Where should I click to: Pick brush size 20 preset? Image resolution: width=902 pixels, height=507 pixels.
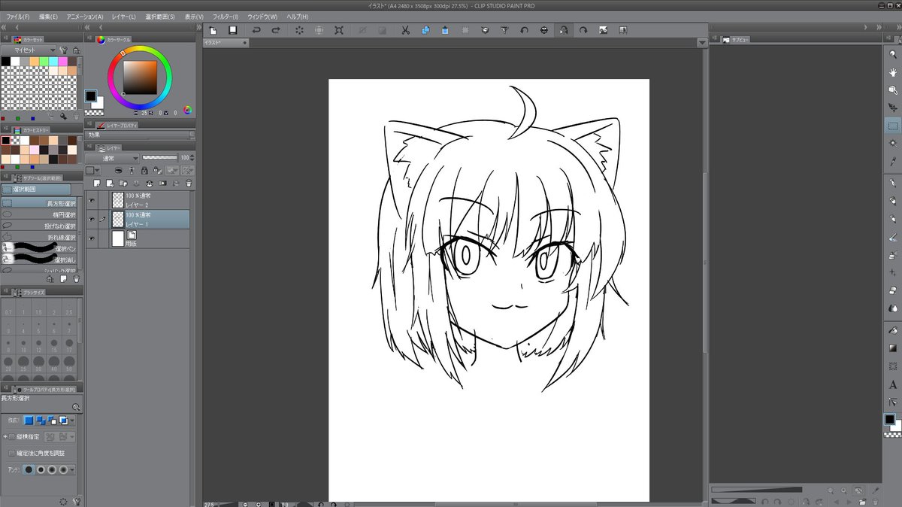9,365
